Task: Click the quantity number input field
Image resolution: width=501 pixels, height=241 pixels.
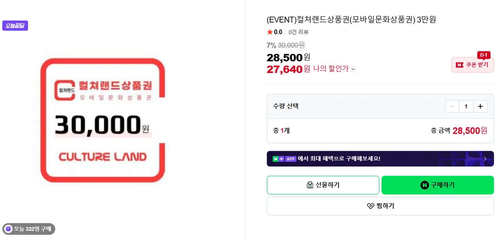Action: (466, 106)
